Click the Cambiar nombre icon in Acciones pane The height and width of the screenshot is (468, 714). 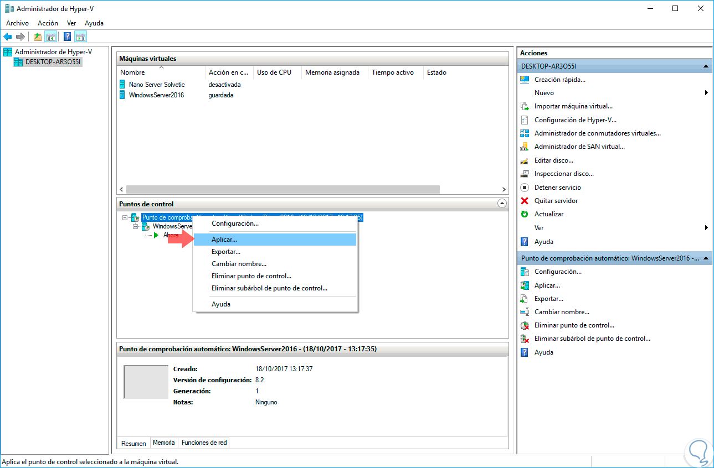pos(525,312)
